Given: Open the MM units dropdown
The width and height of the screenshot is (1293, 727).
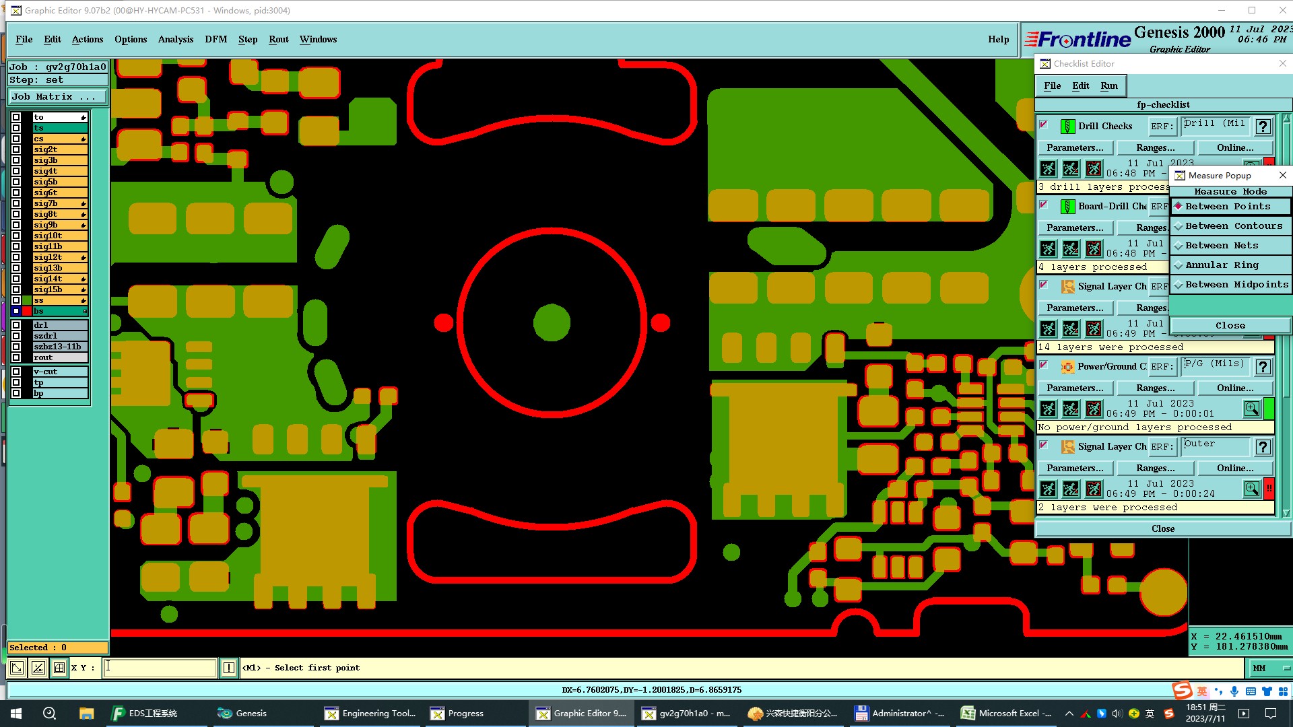Looking at the screenshot, I should 1269,668.
